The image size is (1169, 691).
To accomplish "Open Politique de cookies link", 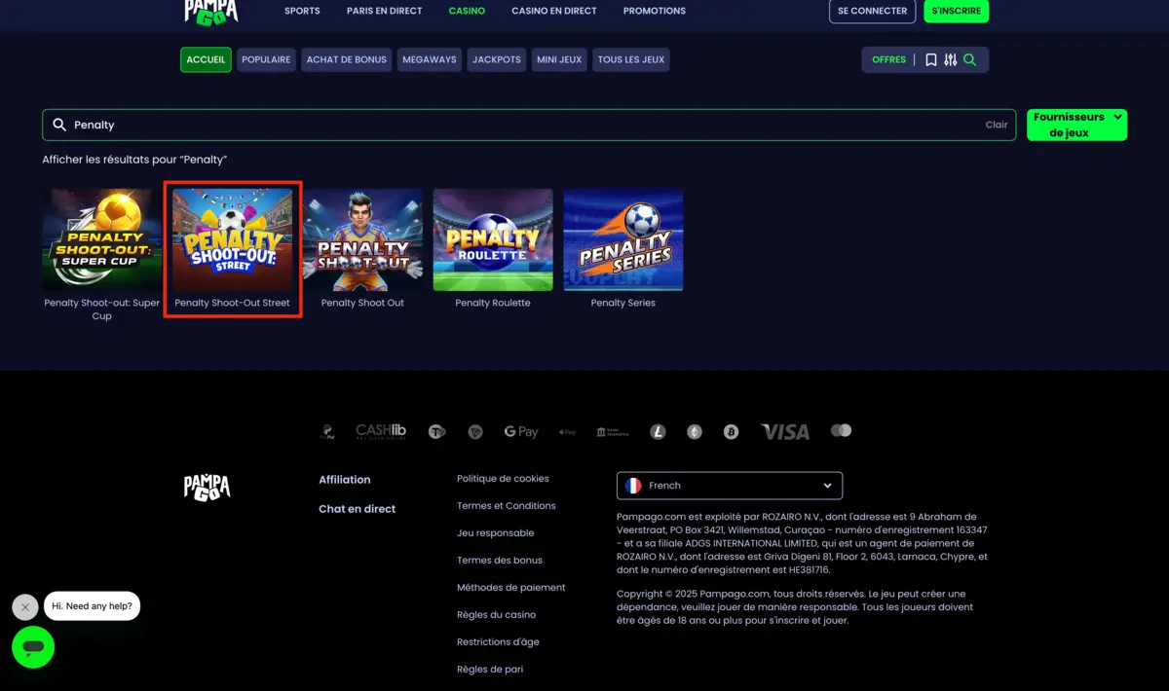I will pos(503,479).
